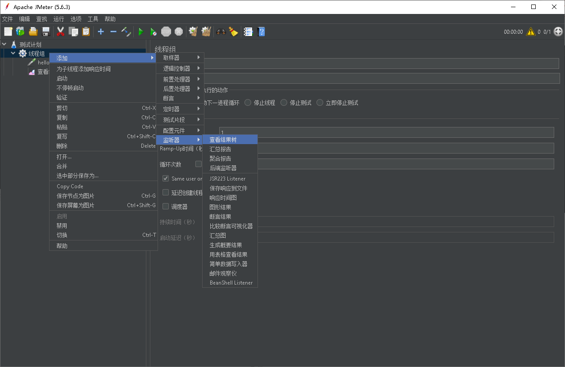Click the Collapse all minus icon
Screen dimensions: 565x367
(113, 32)
